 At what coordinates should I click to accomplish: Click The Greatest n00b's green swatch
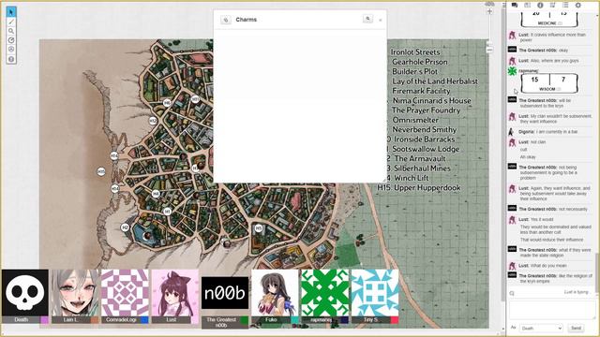(x=245, y=320)
